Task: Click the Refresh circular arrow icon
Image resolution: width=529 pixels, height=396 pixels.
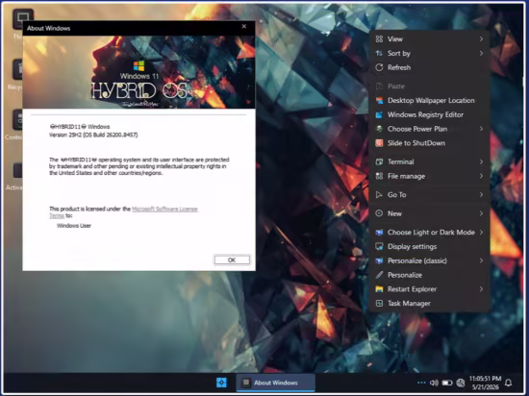Action: 379,67
